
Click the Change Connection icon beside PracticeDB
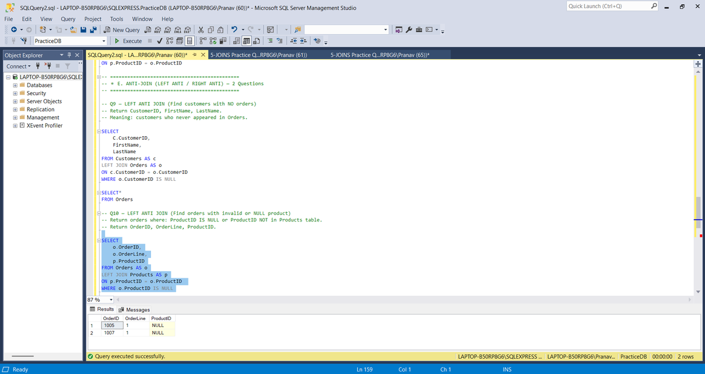23,41
